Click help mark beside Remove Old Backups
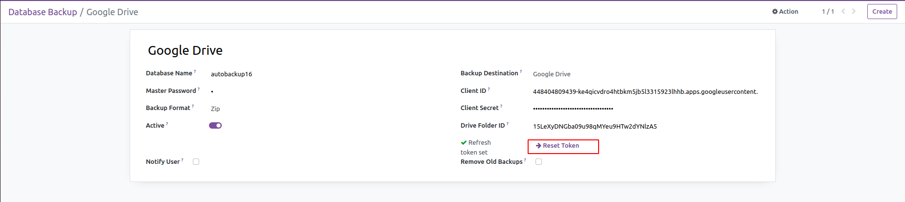 click(525, 160)
